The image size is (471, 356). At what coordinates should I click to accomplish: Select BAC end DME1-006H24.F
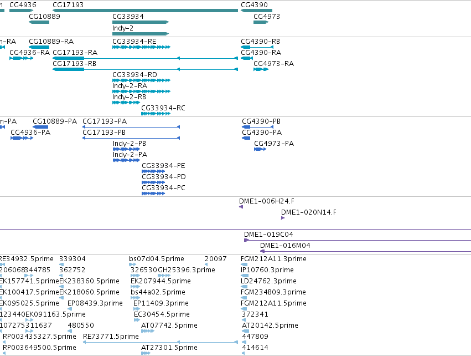[267, 201]
